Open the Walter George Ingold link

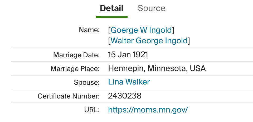point(149,41)
